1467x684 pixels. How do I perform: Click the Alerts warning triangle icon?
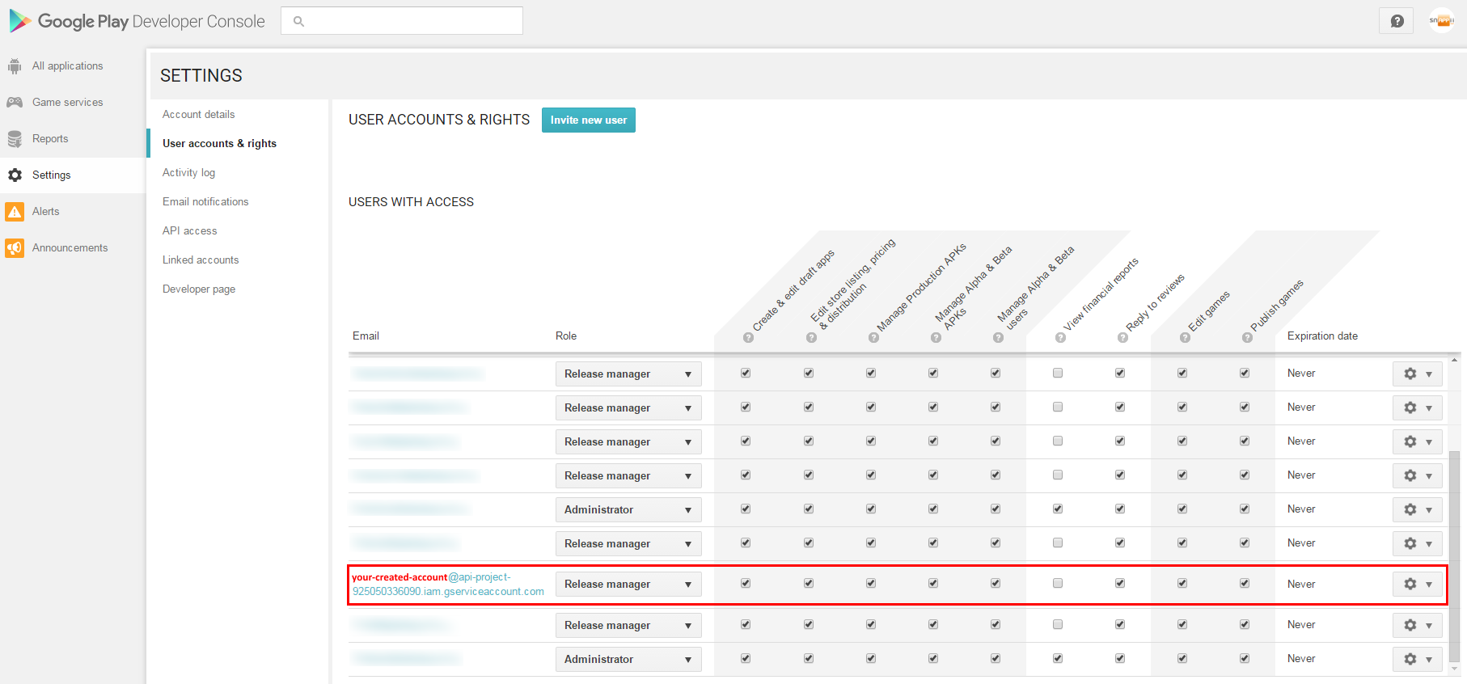point(15,212)
